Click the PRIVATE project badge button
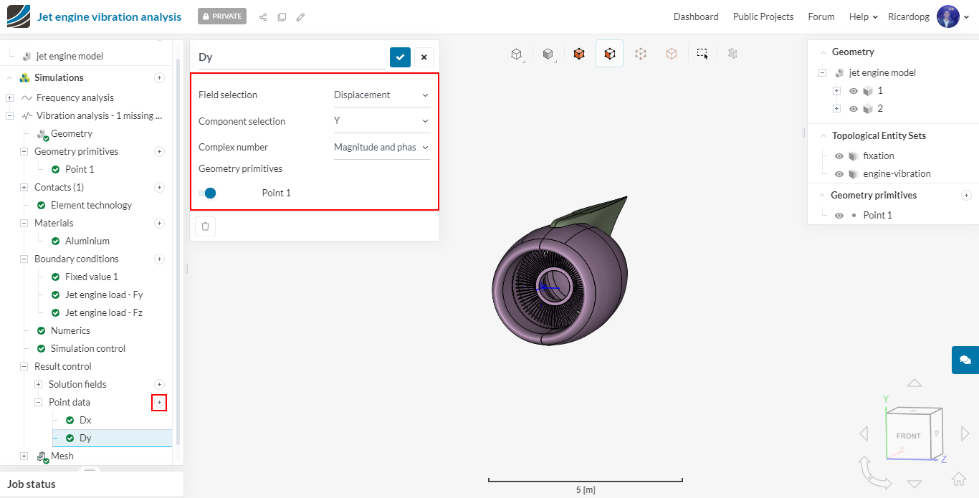The width and height of the screenshot is (979, 498). pos(222,16)
